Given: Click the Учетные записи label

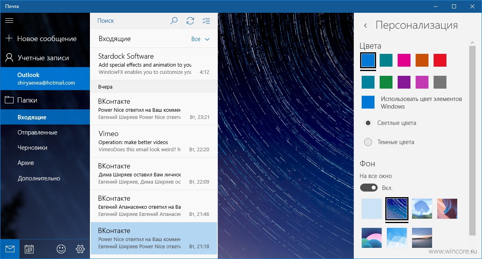Looking at the screenshot, I should tap(43, 58).
